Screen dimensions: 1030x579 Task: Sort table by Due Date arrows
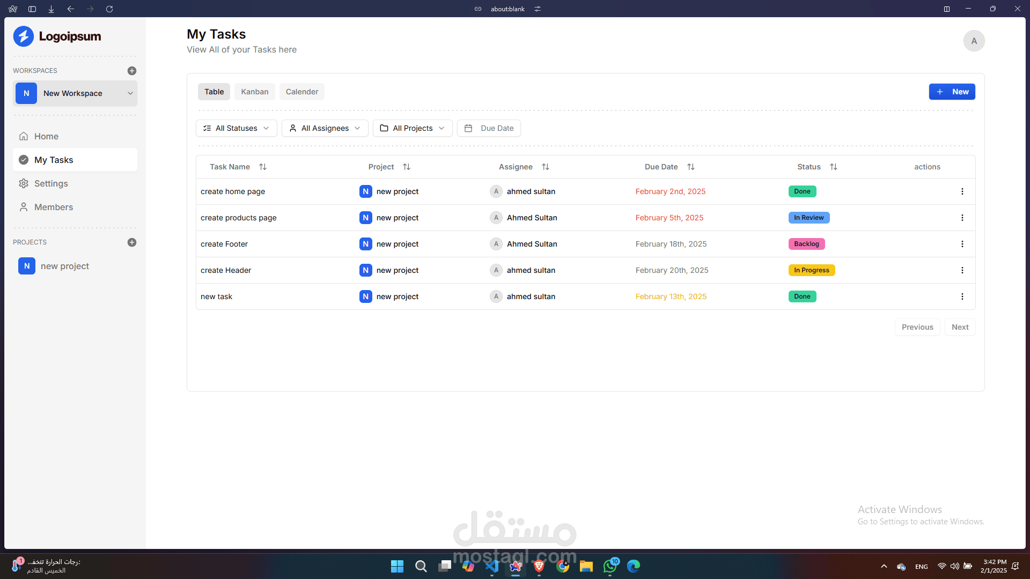691,167
